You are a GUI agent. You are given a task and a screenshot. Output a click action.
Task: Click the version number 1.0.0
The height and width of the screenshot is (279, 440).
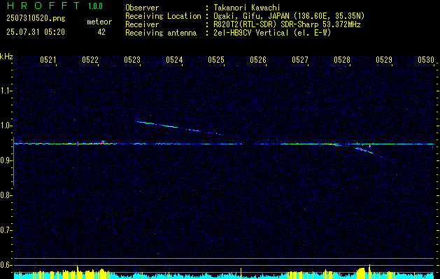click(95, 6)
